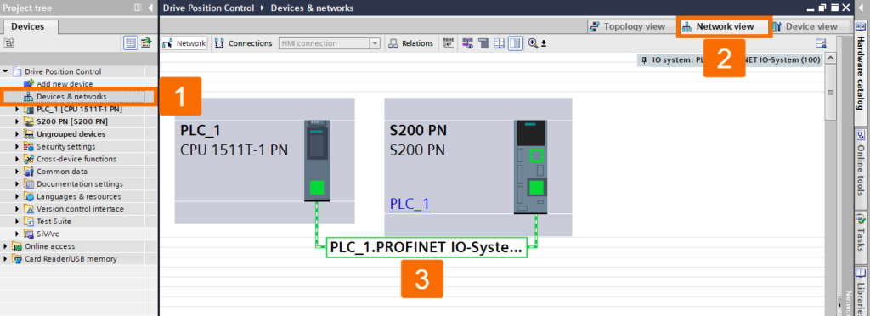
Task: Click the vertical scrollbar thumb
Action: pyautogui.click(x=831, y=92)
